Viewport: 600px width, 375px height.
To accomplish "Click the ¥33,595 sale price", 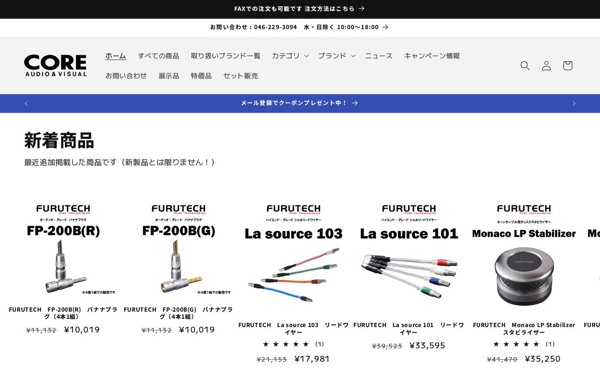I will [427, 345].
